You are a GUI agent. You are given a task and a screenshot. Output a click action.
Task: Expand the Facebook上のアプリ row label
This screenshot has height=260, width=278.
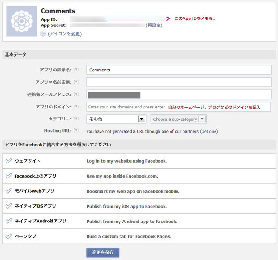(35, 176)
